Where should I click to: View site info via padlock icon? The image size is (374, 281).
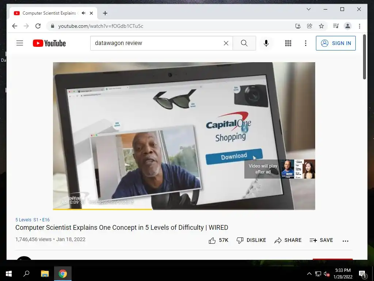click(x=53, y=26)
